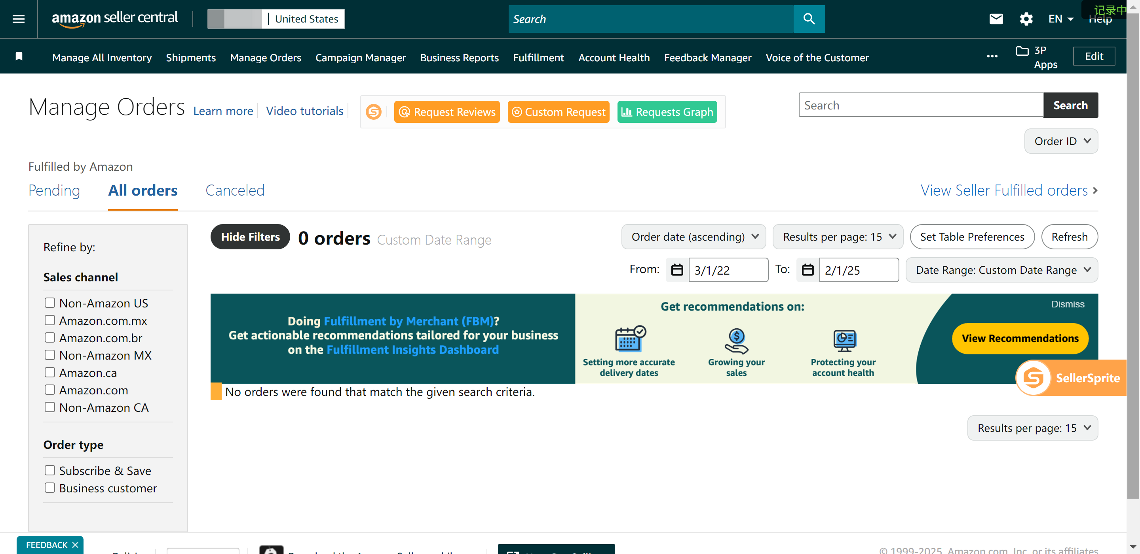Dismiss the FBM recommendations banner

click(1068, 304)
